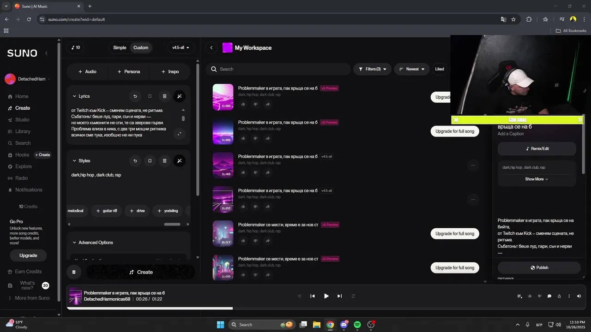This screenshot has height=332, width=591.
Task: Open the playback queue icon in the player bar
Action: click(520, 296)
